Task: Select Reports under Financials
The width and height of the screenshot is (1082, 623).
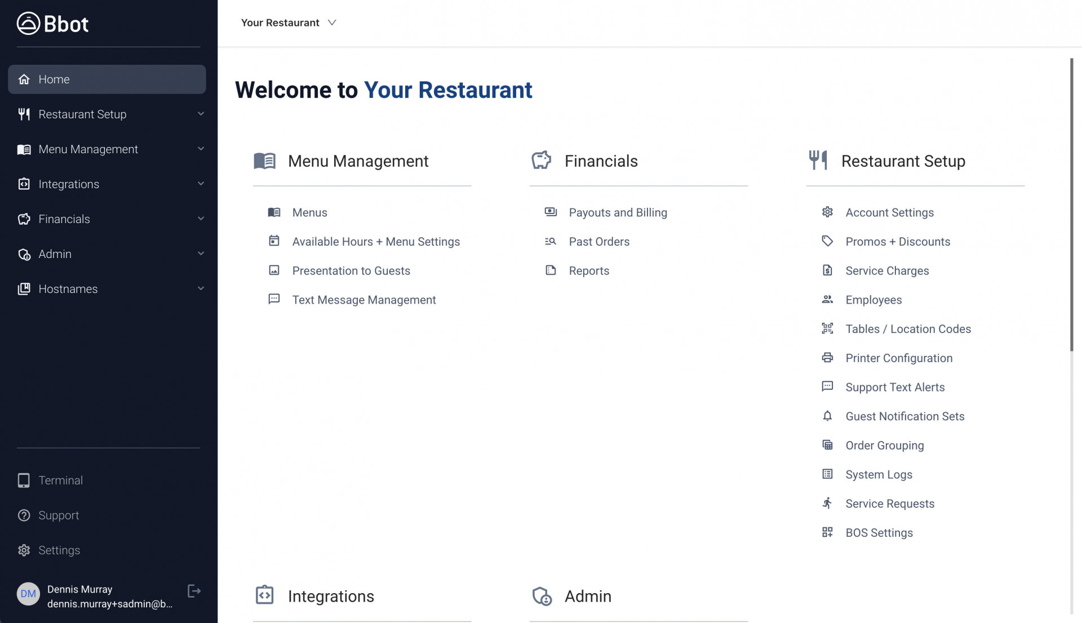Action: point(588,270)
